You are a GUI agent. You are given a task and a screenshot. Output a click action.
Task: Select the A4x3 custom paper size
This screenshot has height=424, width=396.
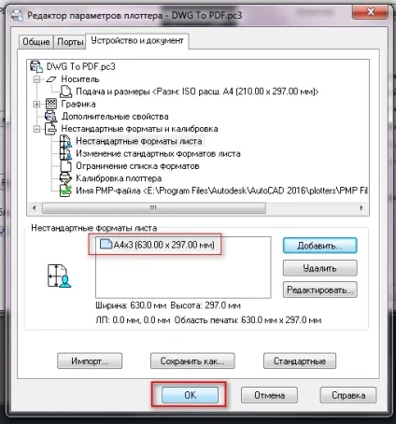[x=157, y=245]
